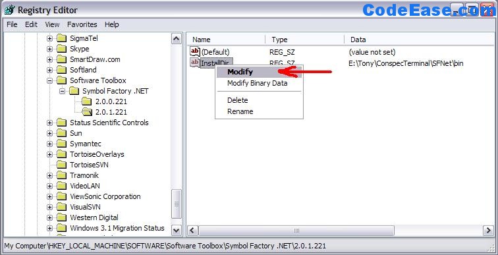
Task: Expand the Symantec registry key
Action: [49, 144]
